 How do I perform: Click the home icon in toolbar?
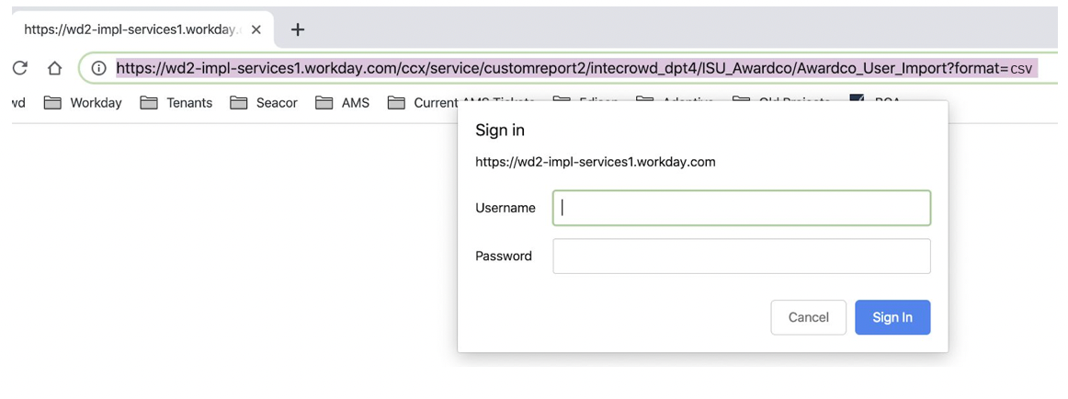pyautogui.click(x=54, y=68)
